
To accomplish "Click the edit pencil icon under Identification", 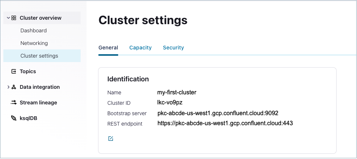I will [x=110, y=139].
